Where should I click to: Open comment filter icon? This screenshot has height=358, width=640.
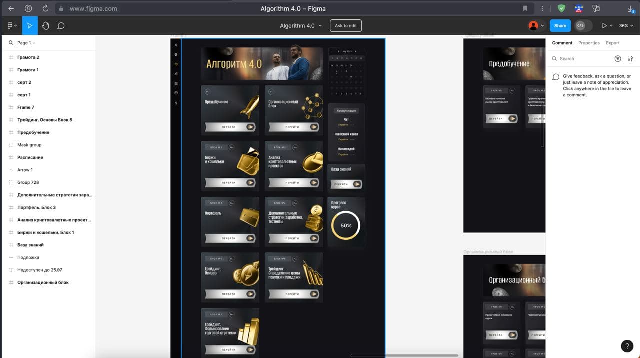click(618, 59)
